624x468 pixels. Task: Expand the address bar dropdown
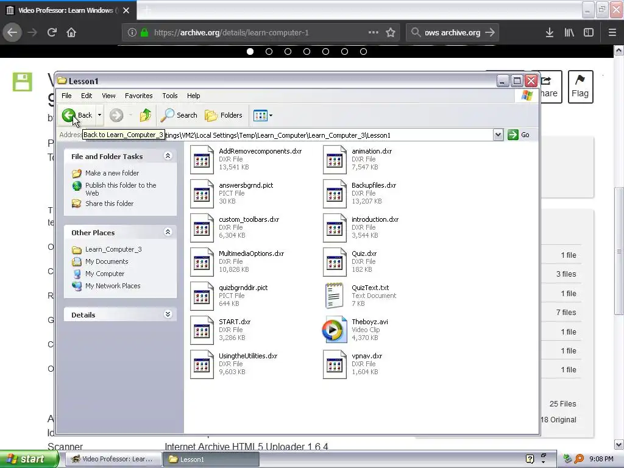click(498, 135)
